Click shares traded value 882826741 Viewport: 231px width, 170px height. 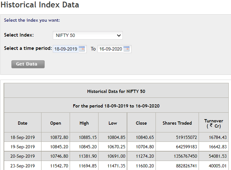click(186, 166)
